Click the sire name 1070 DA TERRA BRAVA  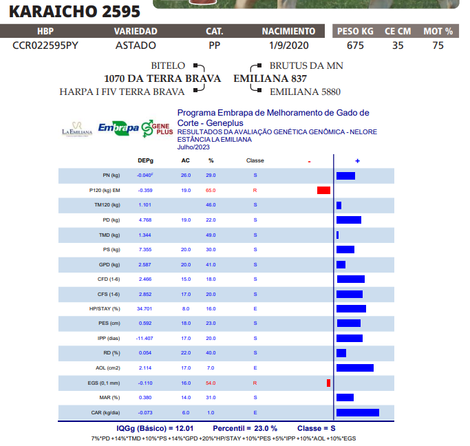(162, 78)
